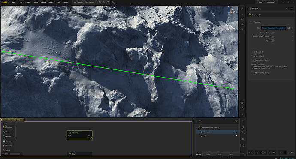
Task: Collapse the TileInput properties section
Action: tap(251, 22)
